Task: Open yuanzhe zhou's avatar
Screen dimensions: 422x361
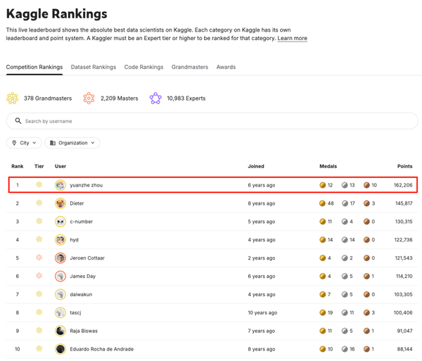Action: pos(60,185)
